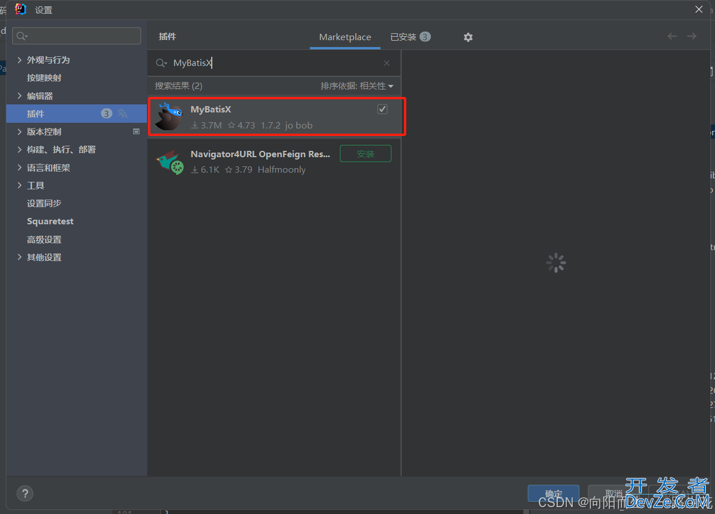Click the MyBatisX 4.73 rating
Image resolution: width=715 pixels, height=514 pixels.
tap(242, 125)
